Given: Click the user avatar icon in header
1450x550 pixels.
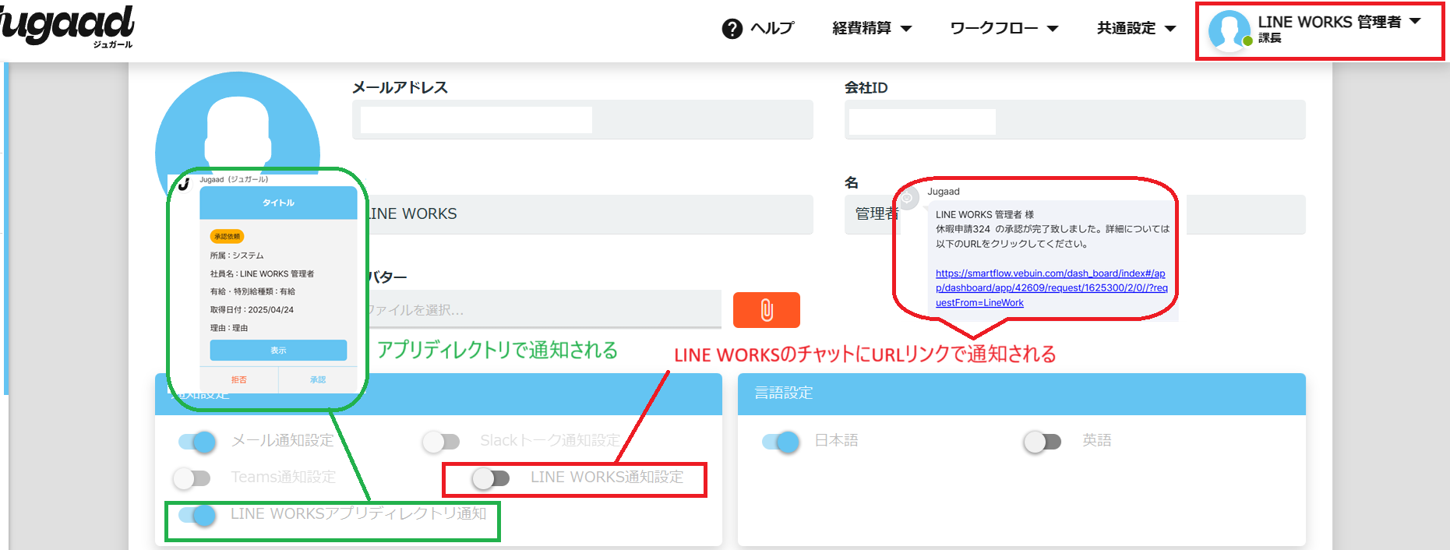Looking at the screenshot, I should pos(1229,31).
